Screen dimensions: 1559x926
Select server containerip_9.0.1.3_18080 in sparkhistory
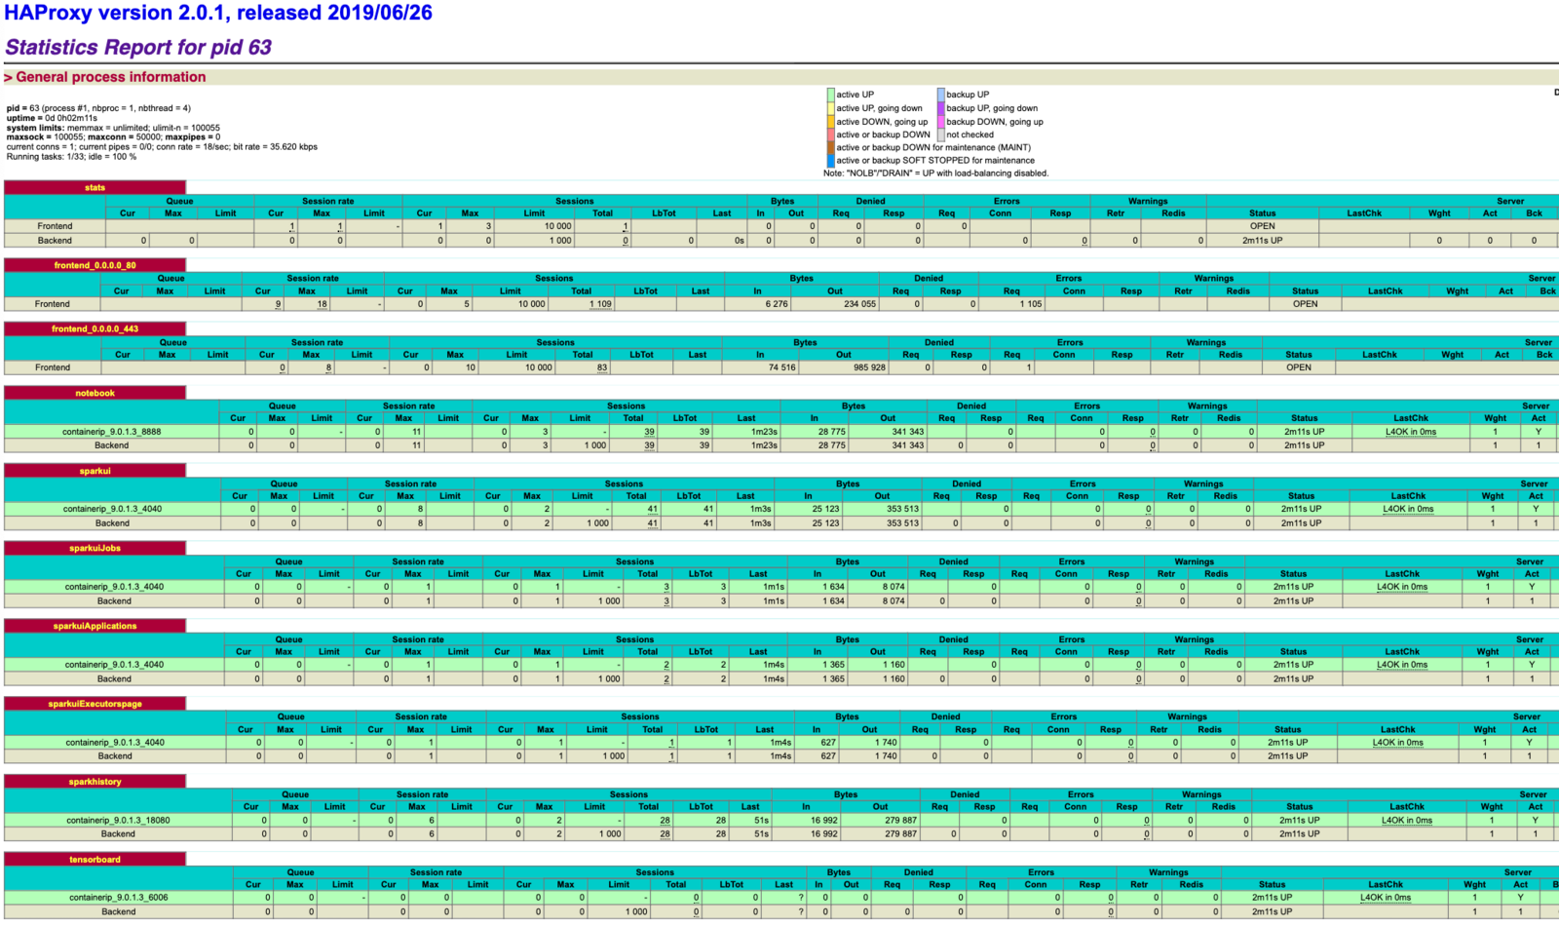(118, 820)
